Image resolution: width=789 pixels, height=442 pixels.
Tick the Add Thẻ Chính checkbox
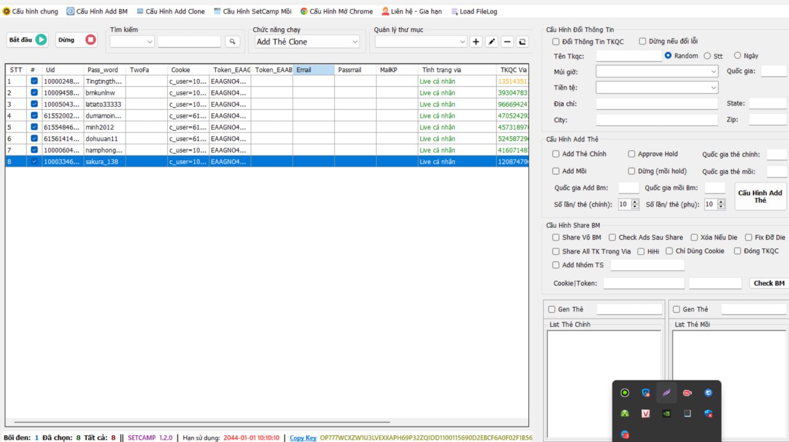pyautogui.click(x=556, y=154)
